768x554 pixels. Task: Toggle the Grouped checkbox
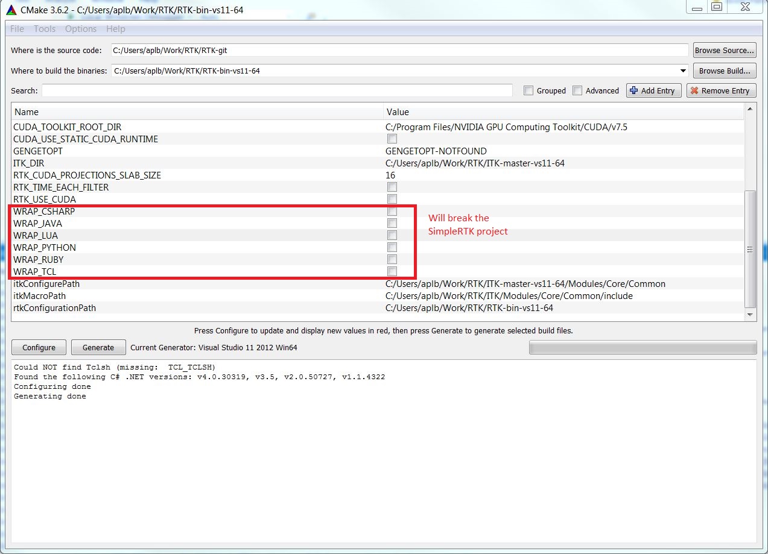pos(528,90)
